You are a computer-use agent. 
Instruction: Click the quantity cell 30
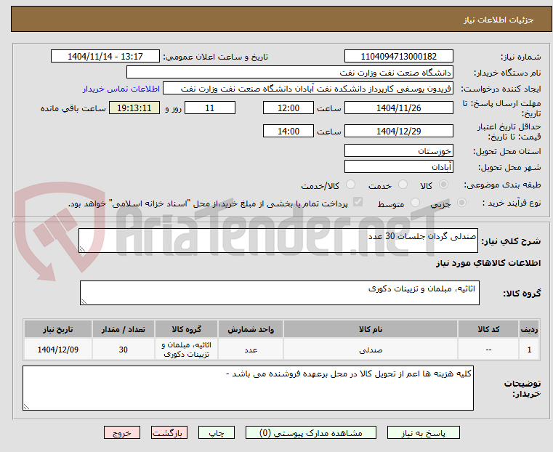click(123, 350)
